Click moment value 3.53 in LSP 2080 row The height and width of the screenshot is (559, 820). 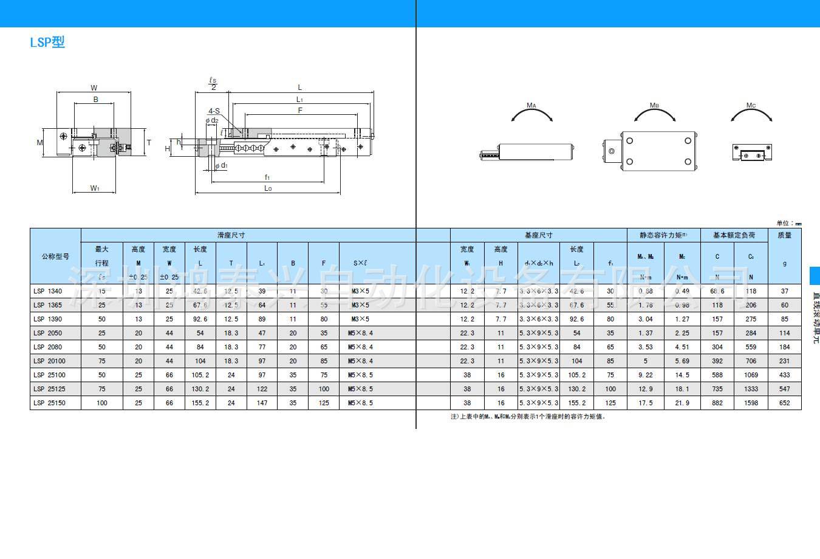tap(645, 347)
